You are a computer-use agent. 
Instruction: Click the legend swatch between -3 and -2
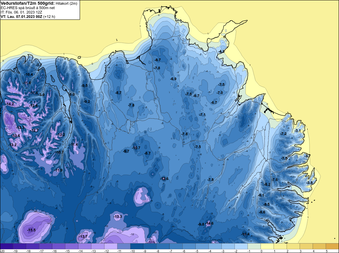click(x=228, y=246)
